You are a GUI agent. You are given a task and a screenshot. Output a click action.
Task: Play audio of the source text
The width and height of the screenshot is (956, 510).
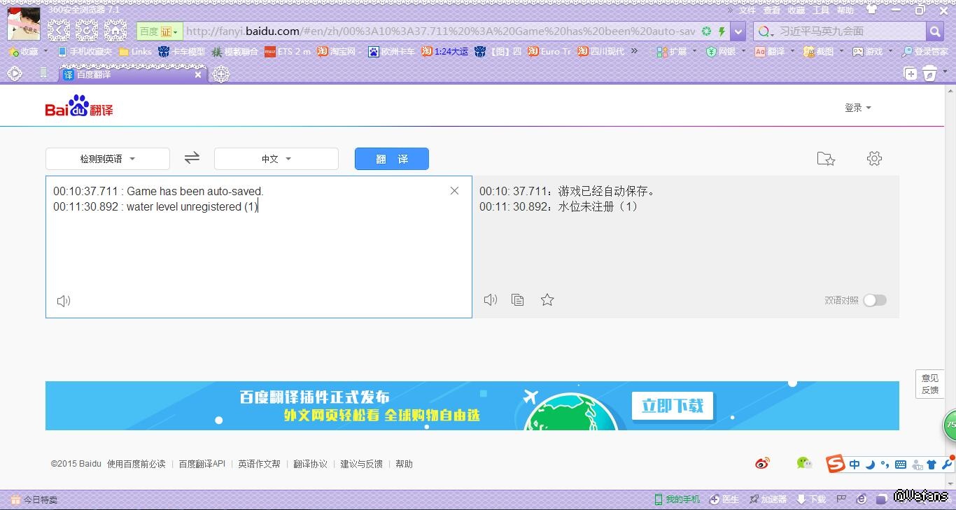pos(64,301)
